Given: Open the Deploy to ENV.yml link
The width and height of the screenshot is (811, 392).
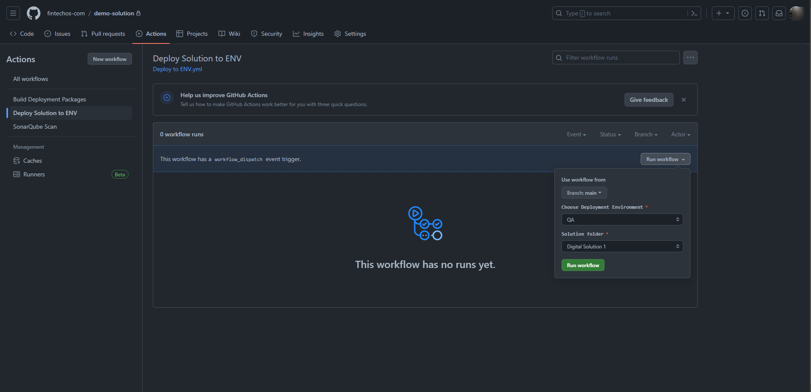Looking at the screenshot, I should pos(177,69).
